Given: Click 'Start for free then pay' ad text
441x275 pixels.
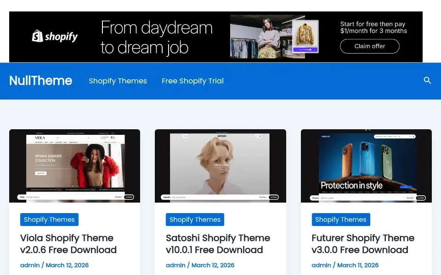Looking at the screenshot, I should [x=373, y=27].
